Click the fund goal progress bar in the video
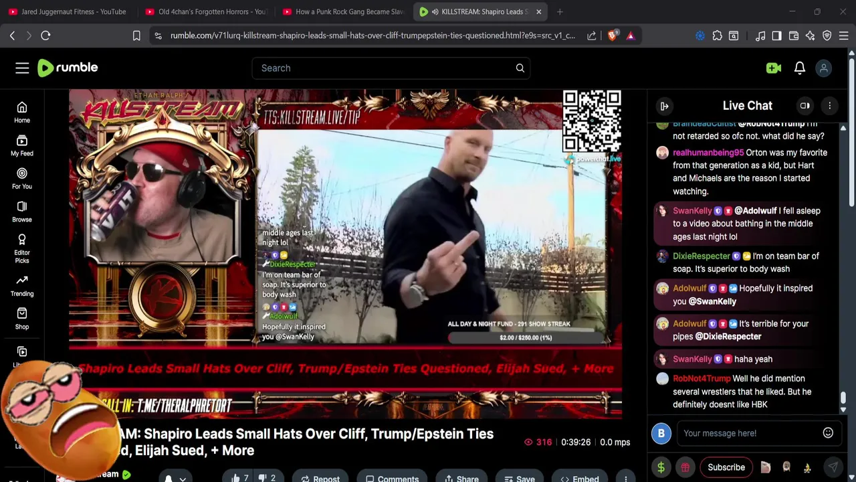The height and width of the screenshot is (482, 856). (x=526, y=337)
